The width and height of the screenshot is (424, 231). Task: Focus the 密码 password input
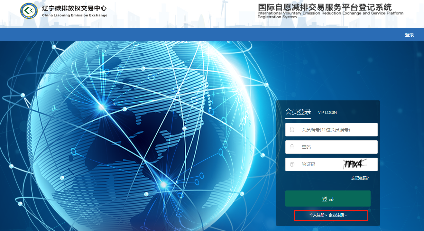coord(331,147)
